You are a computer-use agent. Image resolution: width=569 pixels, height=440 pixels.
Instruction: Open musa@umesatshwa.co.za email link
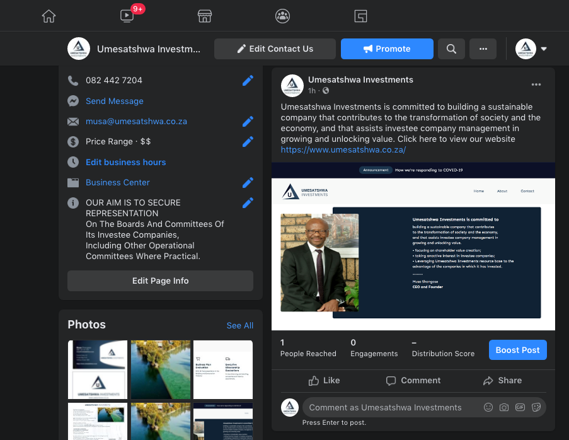pyautogui.click(x=136, y=121)
